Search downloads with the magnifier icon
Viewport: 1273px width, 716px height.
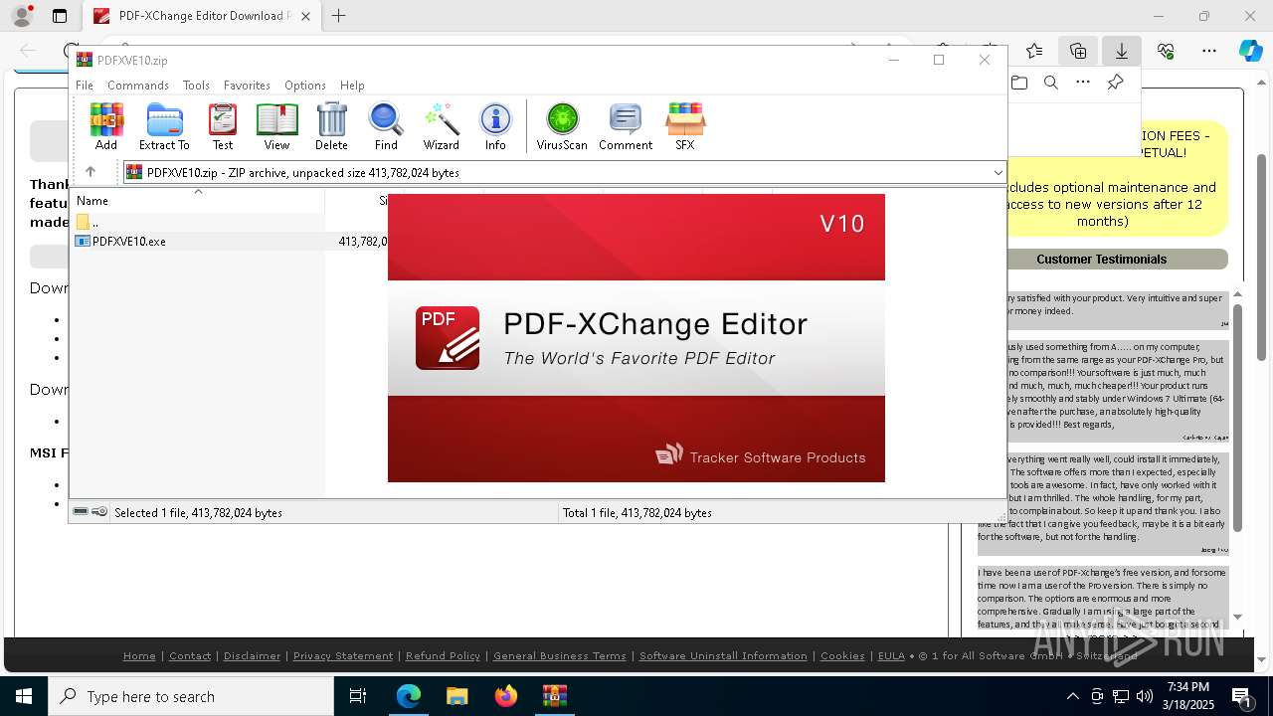point(1051,83)
